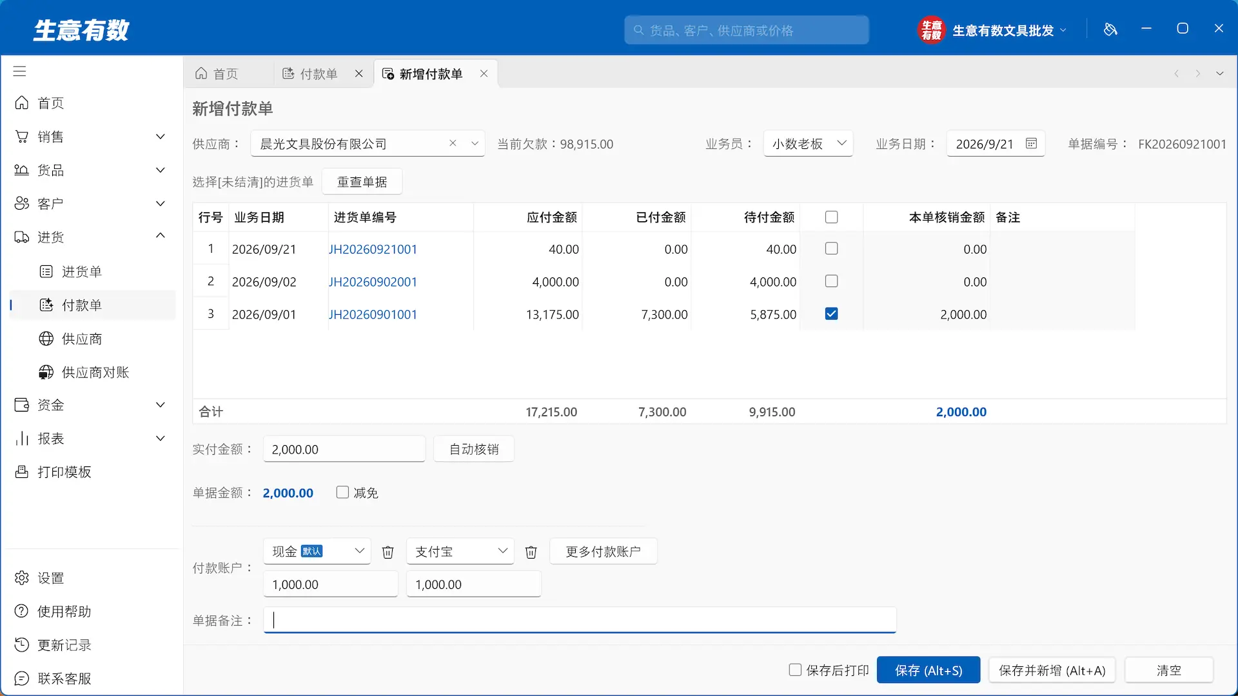Open 供应商对账 in the sidebar
This screenshot has height=696, width=1238.
pyautogui.click(x=90, y=372)
